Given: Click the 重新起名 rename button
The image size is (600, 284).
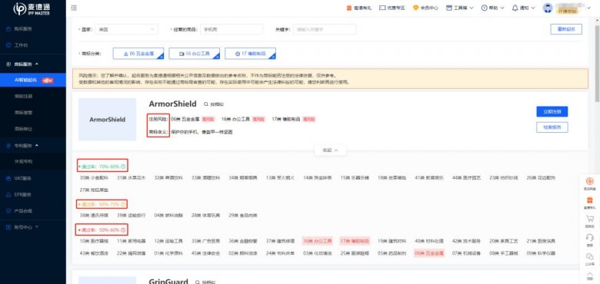Looking at the screenshot, I should pyautogui.click(x=566, y=29).
